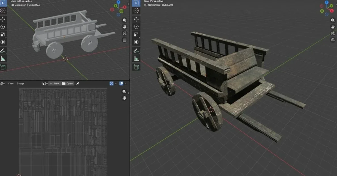Click the Transform tool in the orthographic viewport
Image resolution: width=337 pixels, height=176 pixels.
point(3,42)
